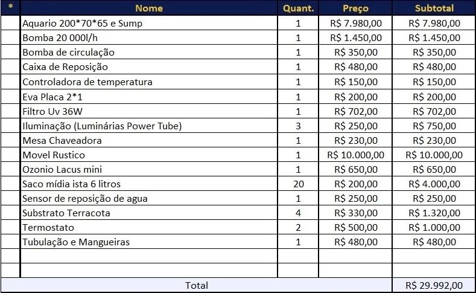Click the Nome column header
The image size is (476, 293).
149,8
